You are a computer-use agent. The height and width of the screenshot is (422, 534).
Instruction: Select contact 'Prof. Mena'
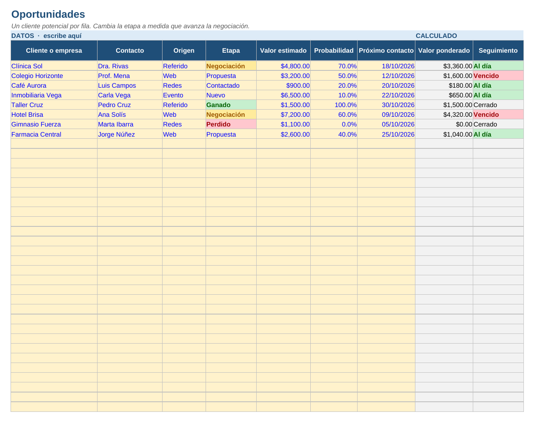[130, 75]
